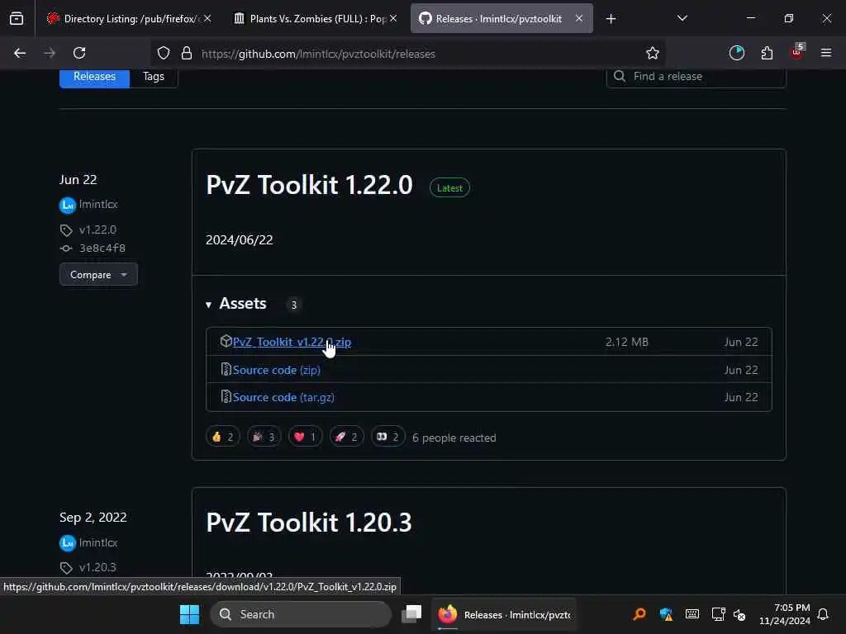
Task: Click the zip file icon beside Source code (zip)
Action: (226, 369)
